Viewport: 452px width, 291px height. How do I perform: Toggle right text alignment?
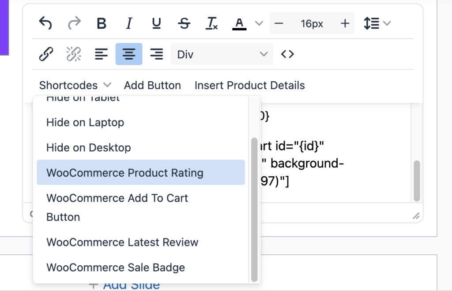pos(156,54)
